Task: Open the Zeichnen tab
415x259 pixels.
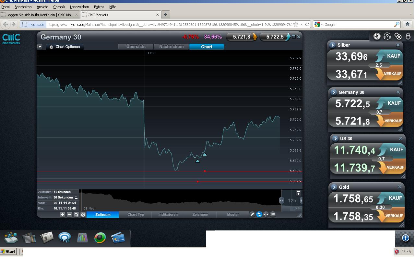Action: tap(200, 215)
